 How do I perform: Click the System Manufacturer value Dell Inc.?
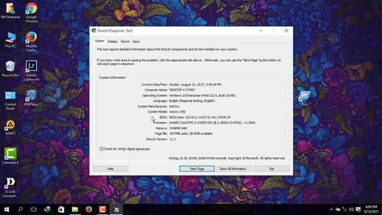pyautogui.click(x=174, y=106)
